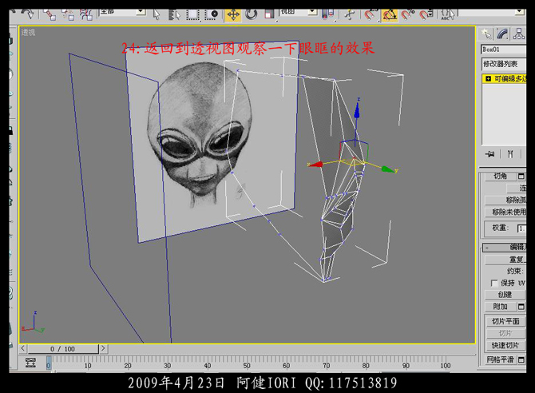Toggle the Pin Stack icon
535x393 pixels.
(490, 154)
